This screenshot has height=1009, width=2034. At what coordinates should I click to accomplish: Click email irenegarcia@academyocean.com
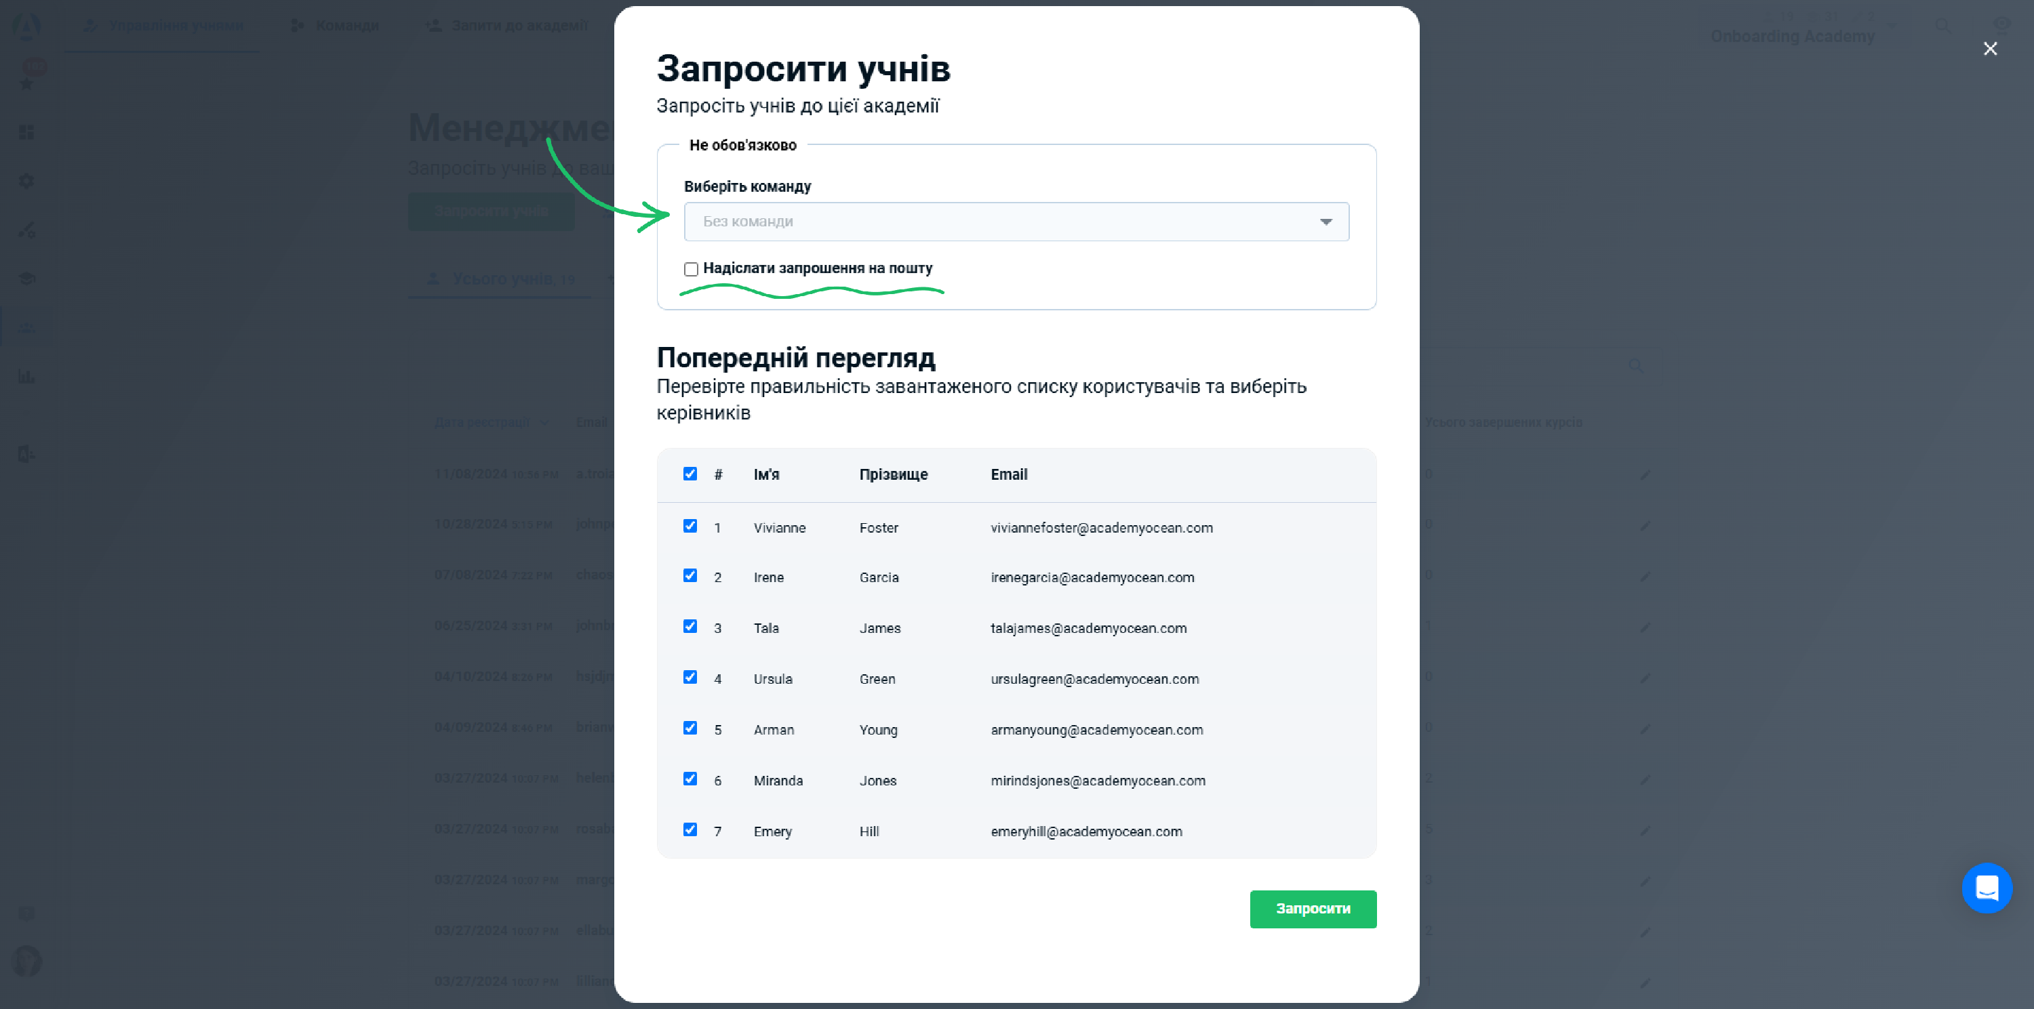tap(1092, 577)
